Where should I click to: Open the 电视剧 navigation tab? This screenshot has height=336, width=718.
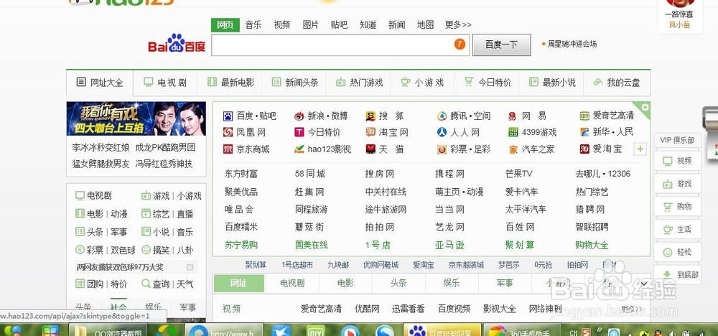(165, 83)
